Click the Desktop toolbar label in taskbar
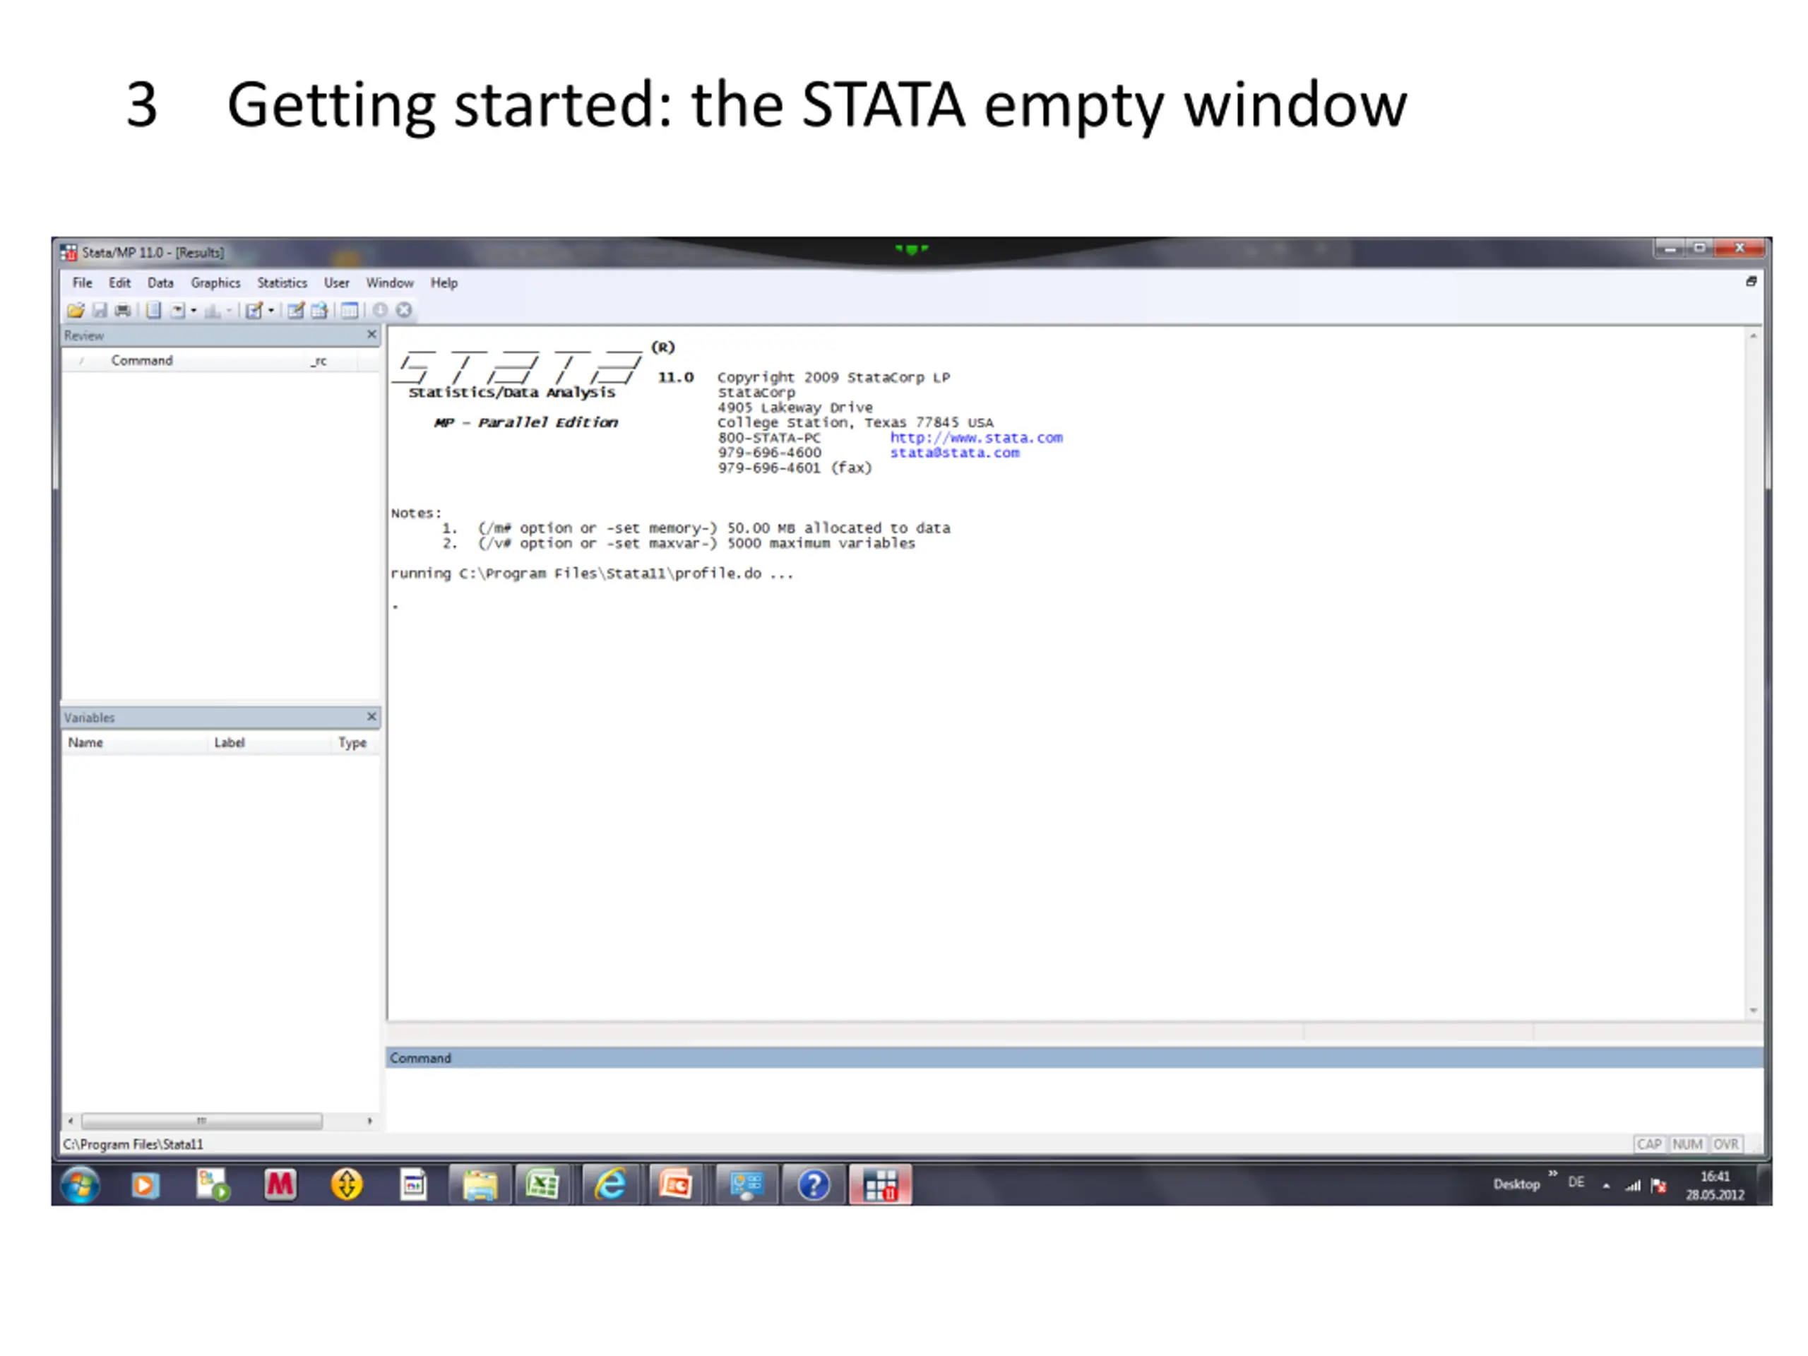Screen dimensions: 1808x1356 [1516, 1184]
